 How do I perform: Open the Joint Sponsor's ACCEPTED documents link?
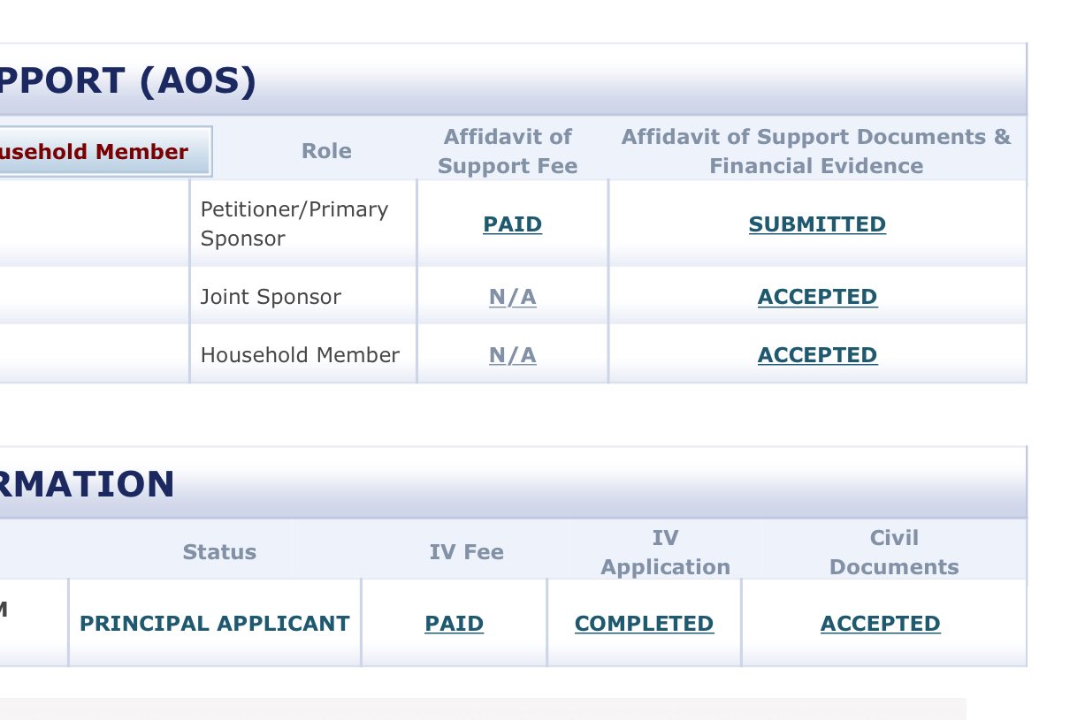(817, 297)
